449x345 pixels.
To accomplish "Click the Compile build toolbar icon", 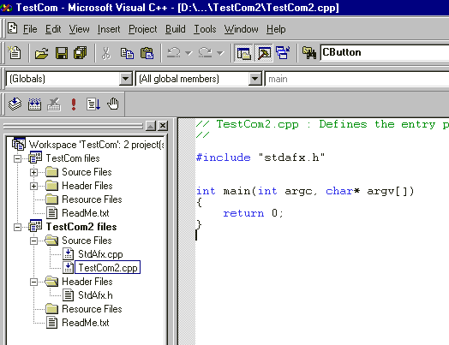I will click(15, 104).
